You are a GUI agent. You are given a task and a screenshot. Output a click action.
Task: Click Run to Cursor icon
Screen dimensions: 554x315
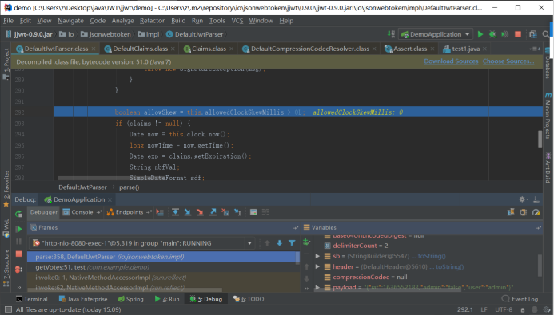tap(237, 212)
